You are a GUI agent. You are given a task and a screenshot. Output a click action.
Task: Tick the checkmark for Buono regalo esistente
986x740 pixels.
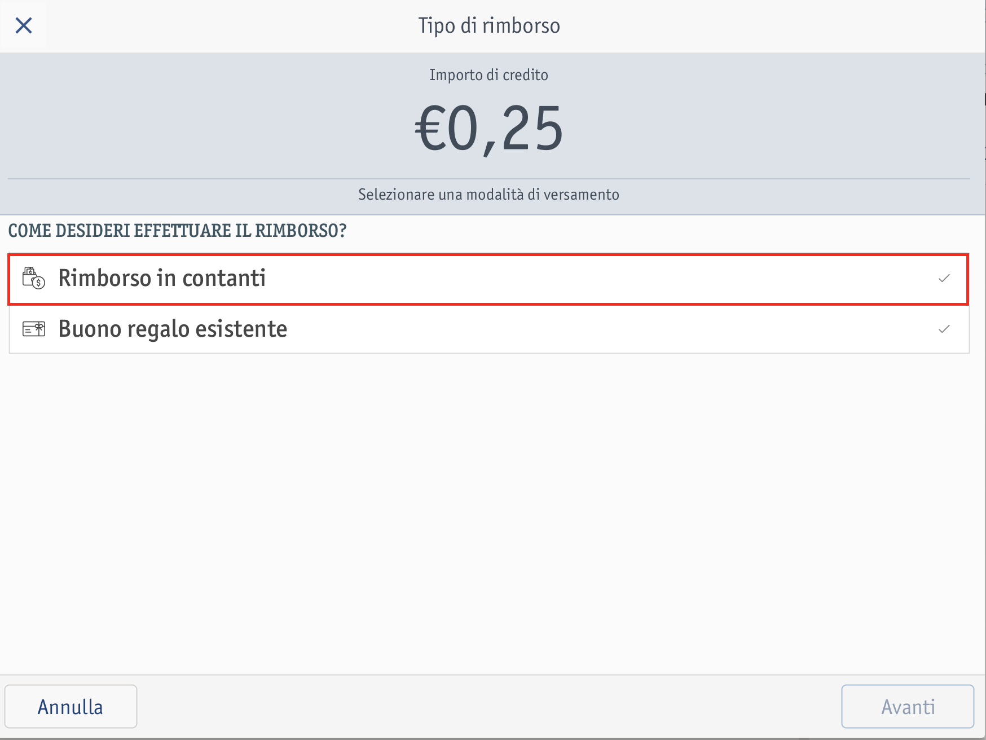coord(944,329)
